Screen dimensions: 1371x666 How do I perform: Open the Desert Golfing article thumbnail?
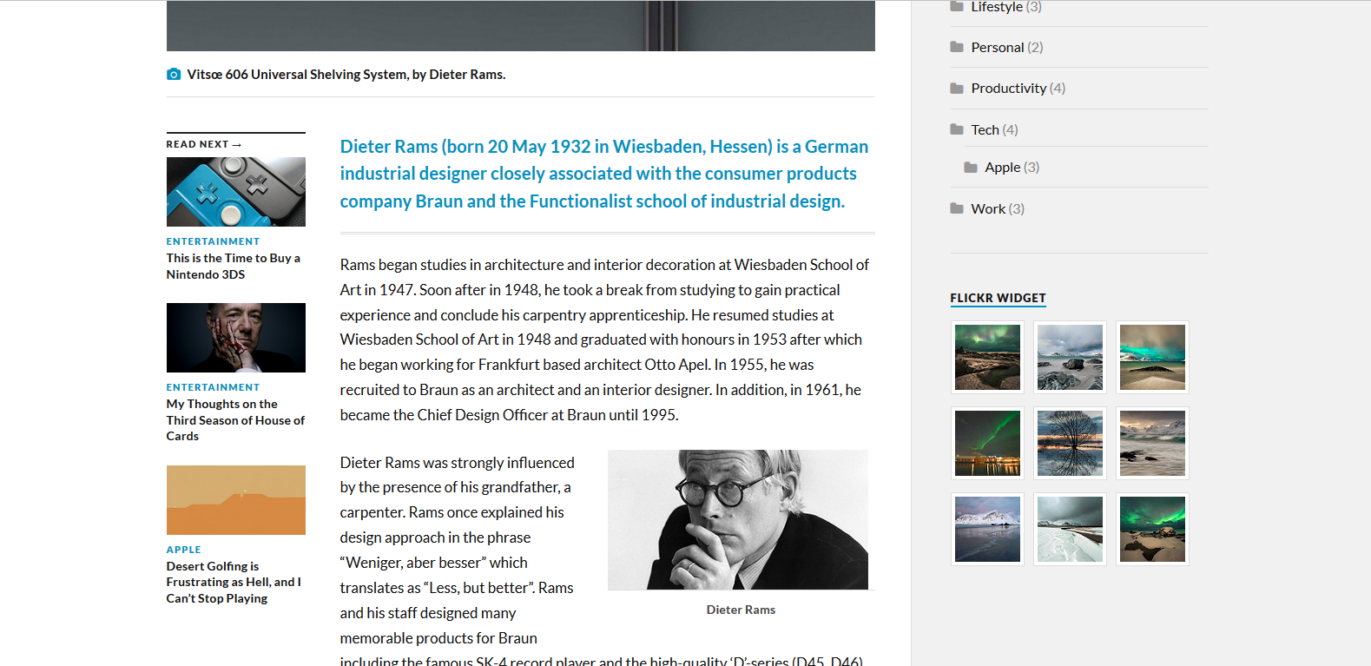click(x=235, y=500)
